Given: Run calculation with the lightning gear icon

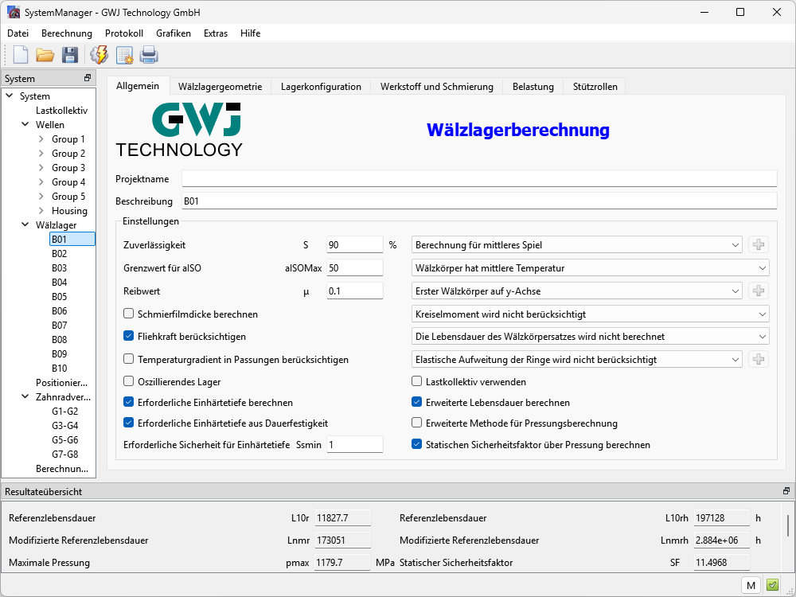Looking at the screenshot, I should (x=99, y=55).
